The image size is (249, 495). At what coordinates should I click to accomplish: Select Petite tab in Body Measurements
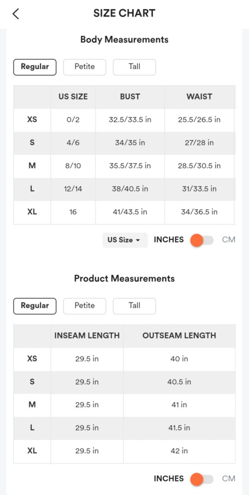click(x=84, y=67)
